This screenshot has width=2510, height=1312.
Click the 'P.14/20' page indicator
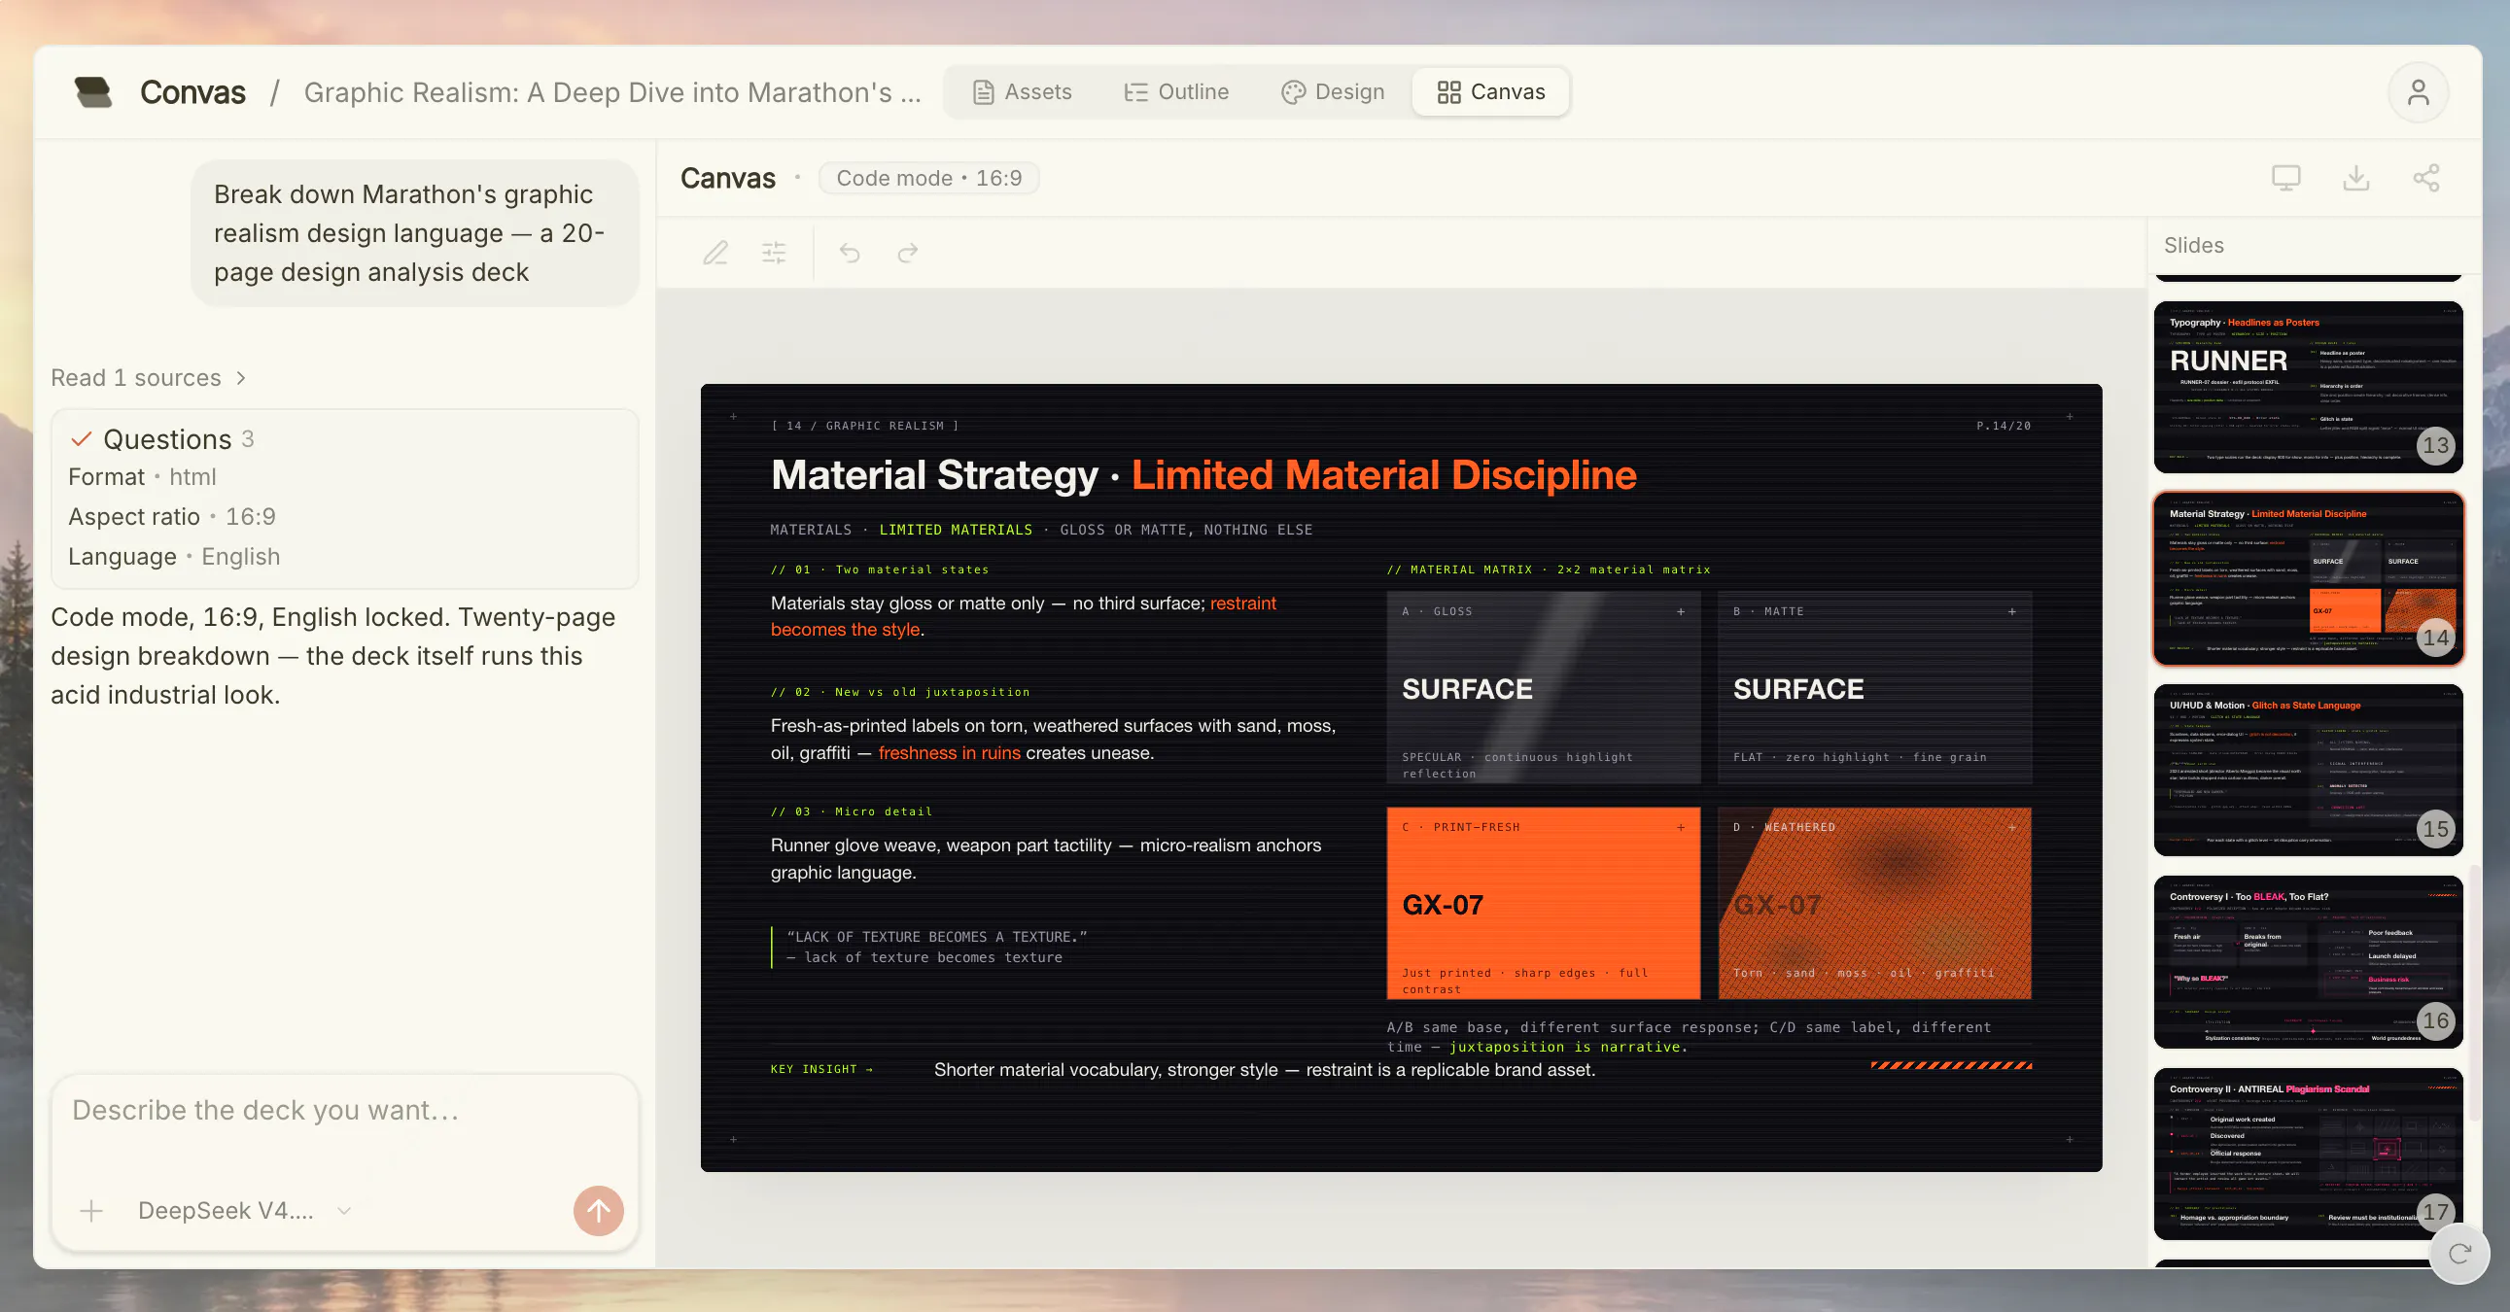pyautogui.click(x=2004, y=426)
